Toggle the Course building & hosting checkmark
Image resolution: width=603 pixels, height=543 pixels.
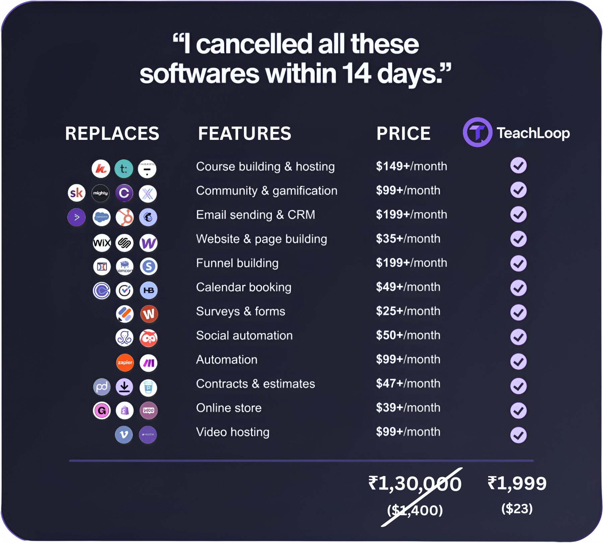click(x=518, y=166)
